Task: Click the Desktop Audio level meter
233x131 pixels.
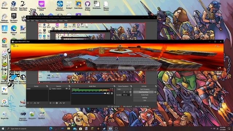Action: pyautogui.click(x=92, y=90)
